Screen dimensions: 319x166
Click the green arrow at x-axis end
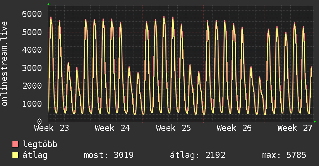tap(315, 122)
